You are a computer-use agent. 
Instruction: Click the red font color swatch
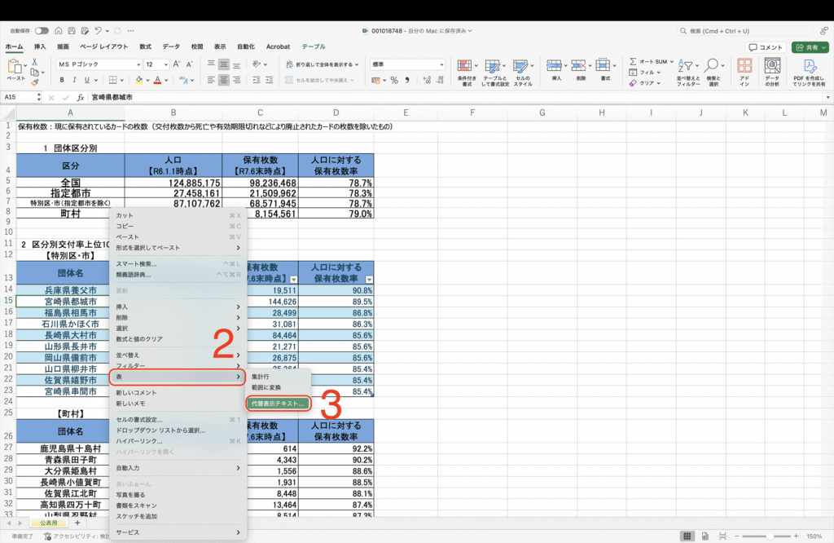pyautogui.click(x=157, y=80)
